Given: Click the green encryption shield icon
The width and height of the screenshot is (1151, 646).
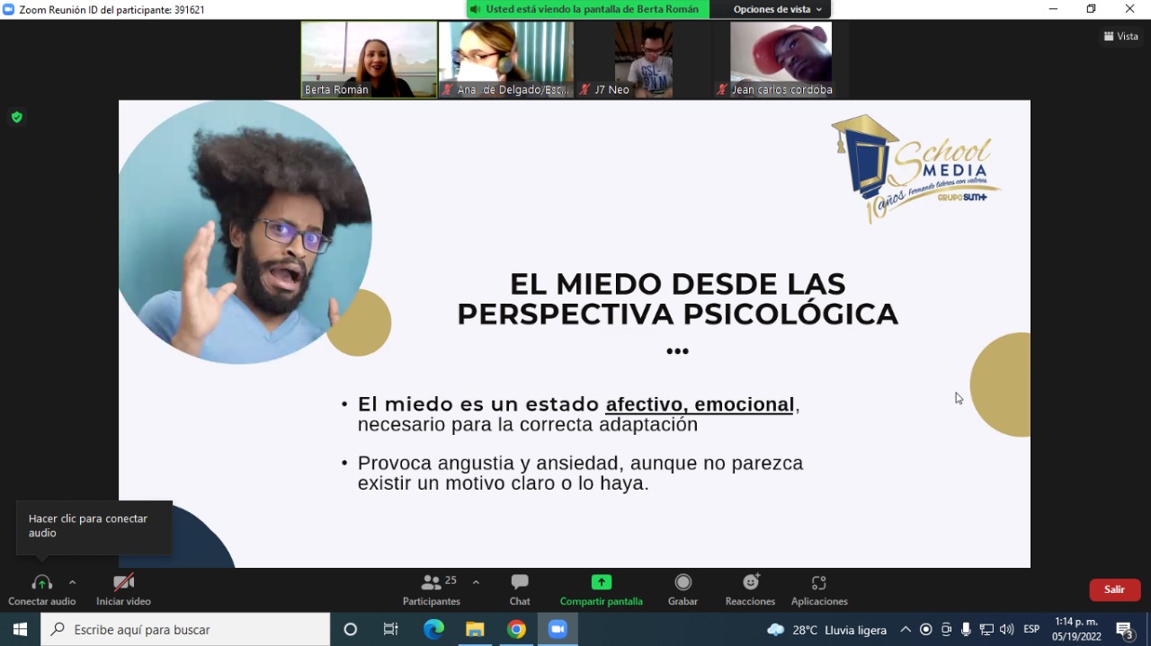Looking at the screenshot, I should tap(16, 117).
